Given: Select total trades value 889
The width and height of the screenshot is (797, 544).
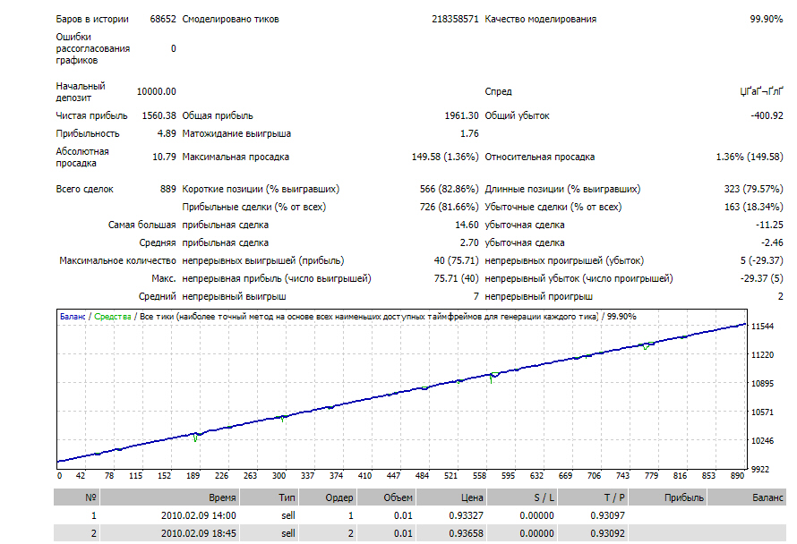Looking at the screenshot, I should click(167, 189).
